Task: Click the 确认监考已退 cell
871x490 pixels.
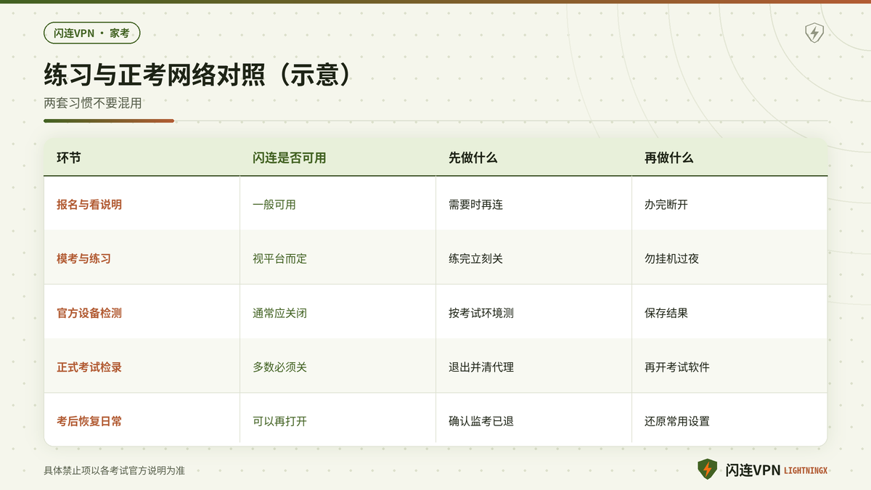Action: pos(481,421)
